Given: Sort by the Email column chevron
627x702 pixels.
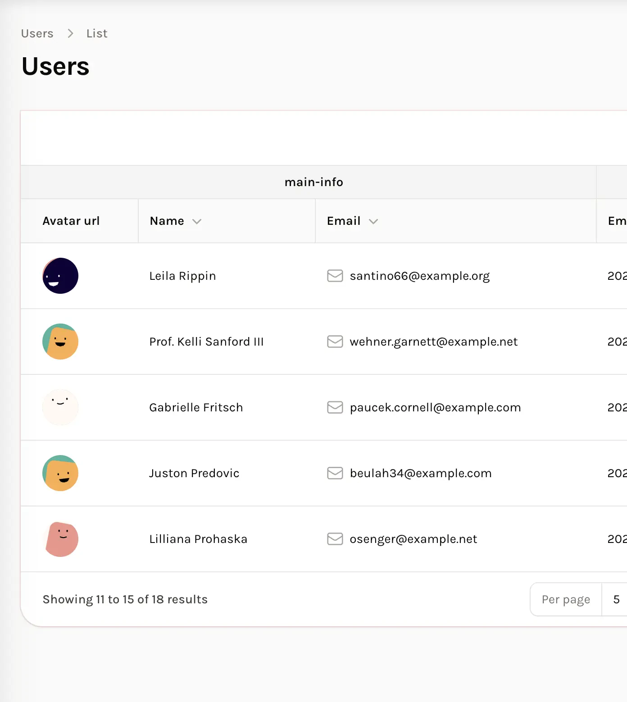Looking at the screenshot, I should (373, 221).
